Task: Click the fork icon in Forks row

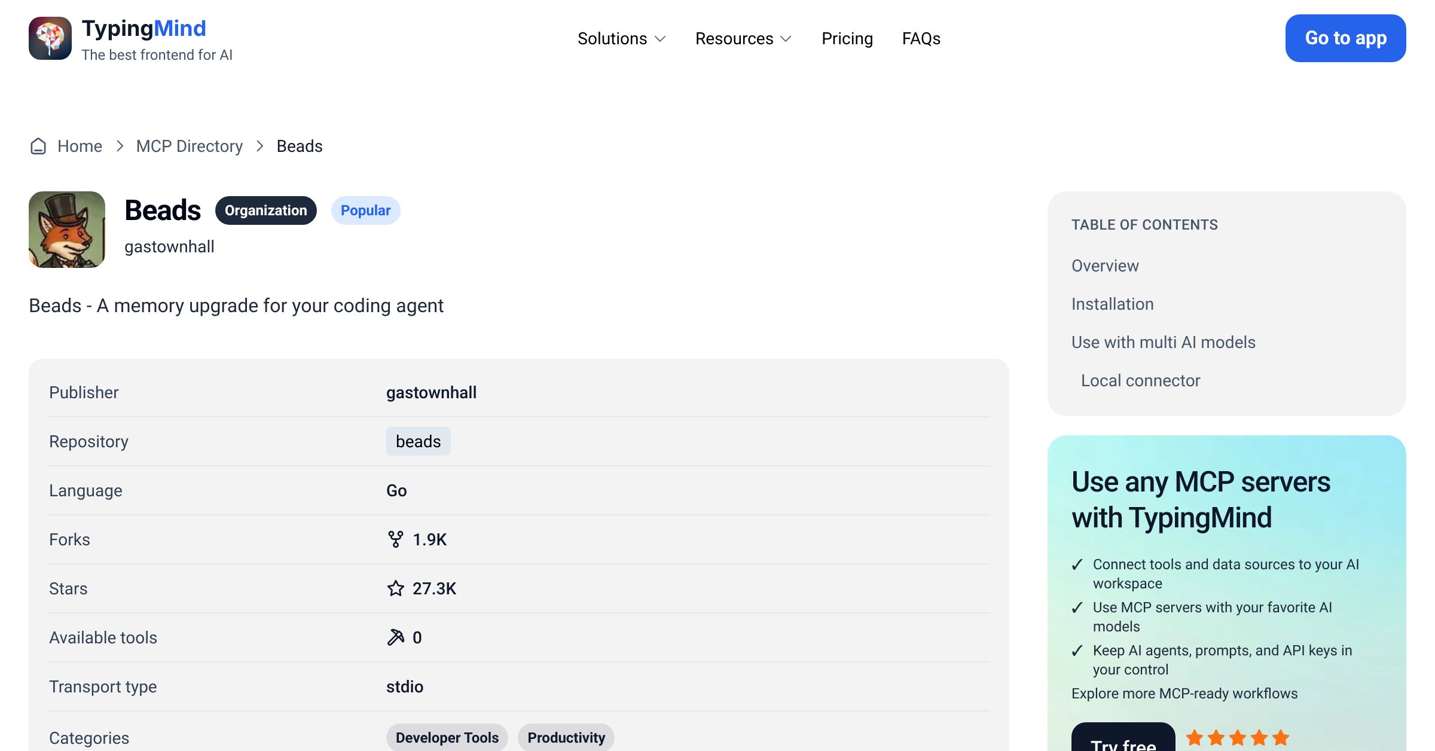Action: 395,539
